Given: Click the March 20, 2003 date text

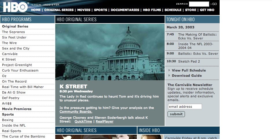Looking at the screenshot, I should click(180, 27).
